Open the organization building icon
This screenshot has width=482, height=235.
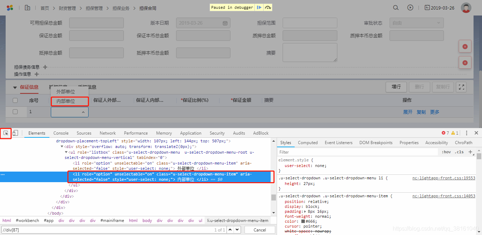click(27, 7)
